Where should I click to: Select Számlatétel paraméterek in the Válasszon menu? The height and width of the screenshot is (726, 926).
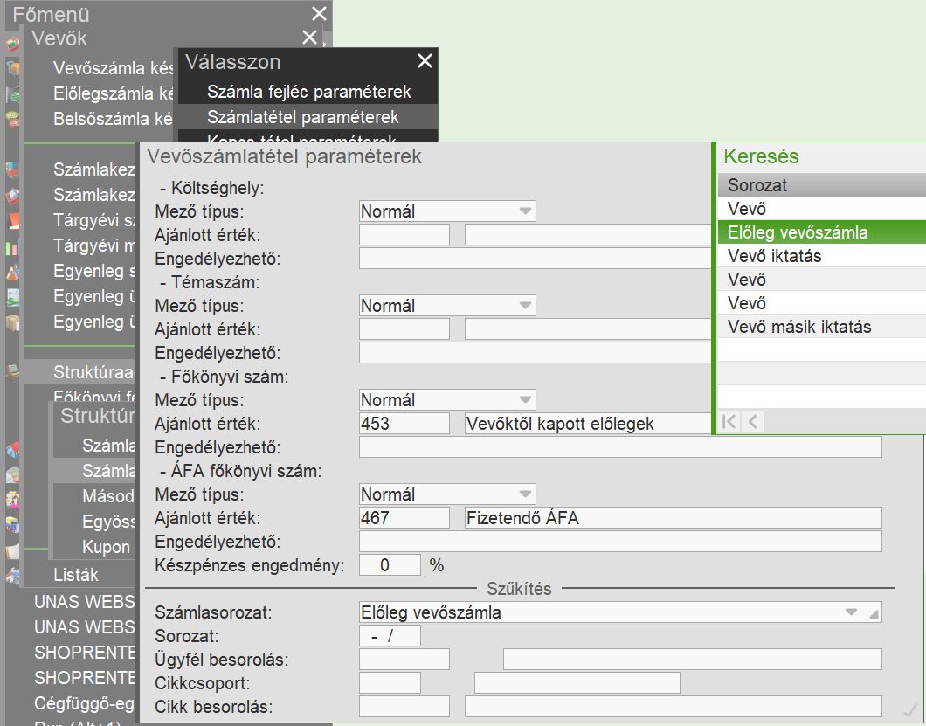(x=308, y=117)
